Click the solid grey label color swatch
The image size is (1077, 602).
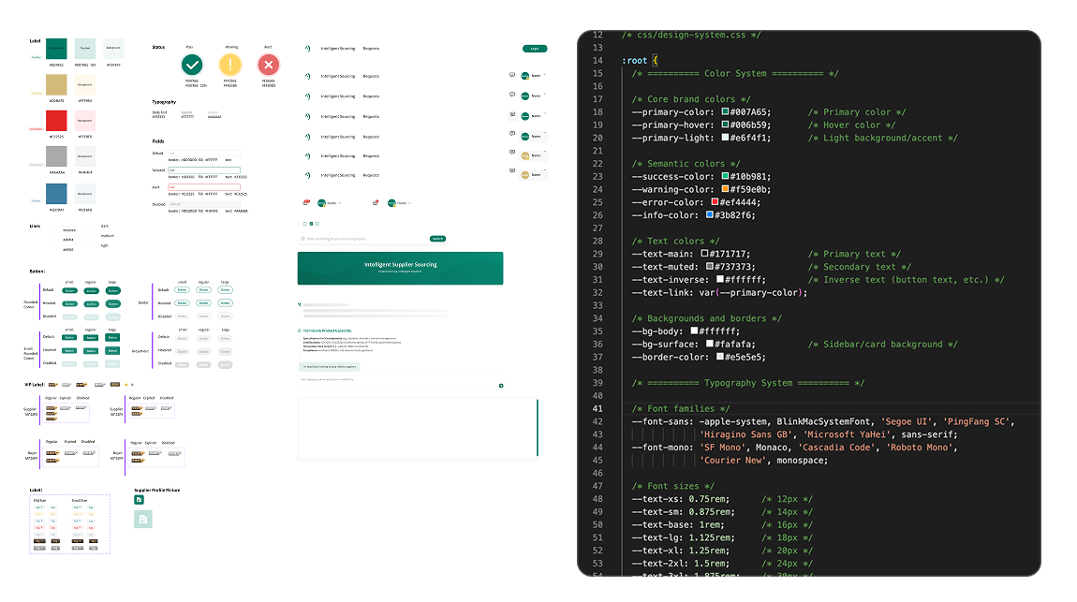[56, 155]
